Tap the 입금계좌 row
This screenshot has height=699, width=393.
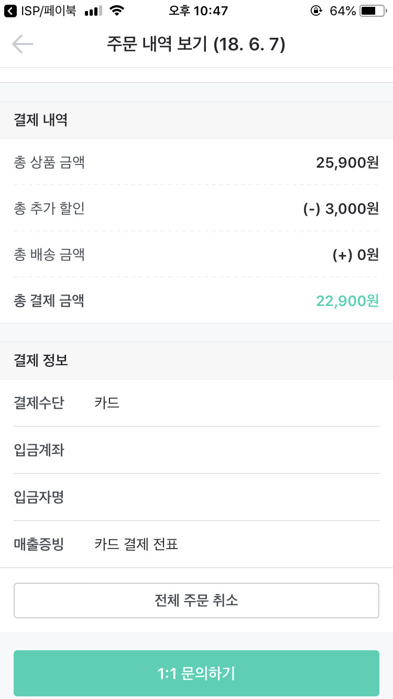coord(196,450)
